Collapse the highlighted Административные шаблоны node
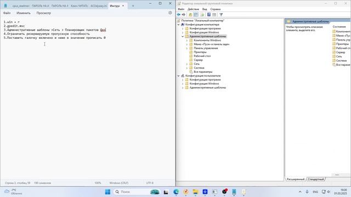 click(183, 37)
